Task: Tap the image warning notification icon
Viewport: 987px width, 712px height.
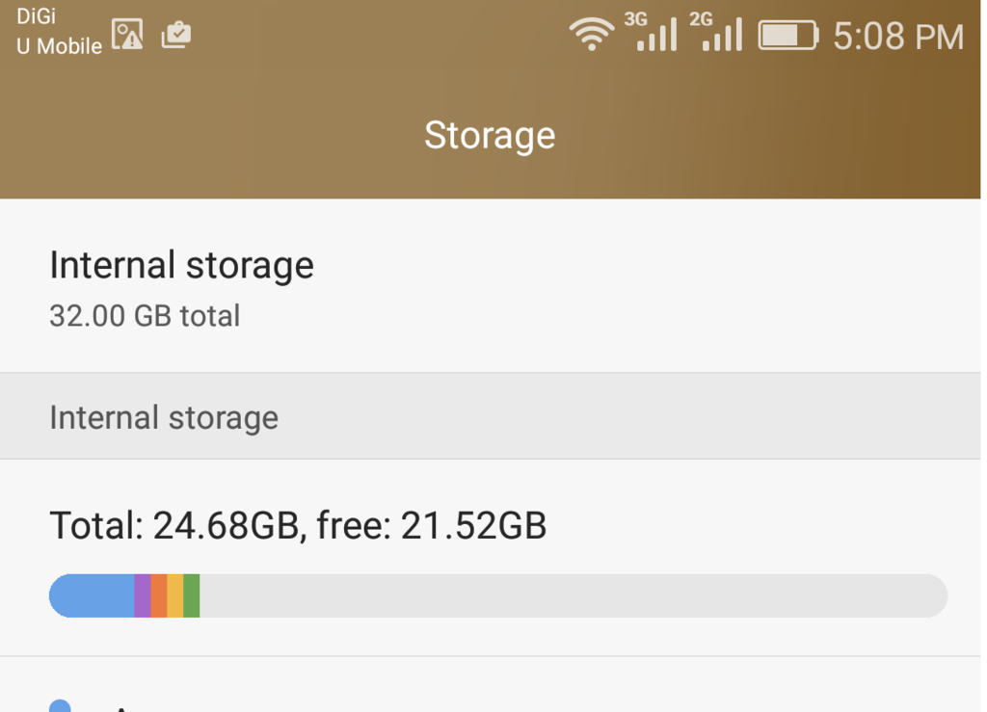Action: pyautogui.click(x=127, y=35)
